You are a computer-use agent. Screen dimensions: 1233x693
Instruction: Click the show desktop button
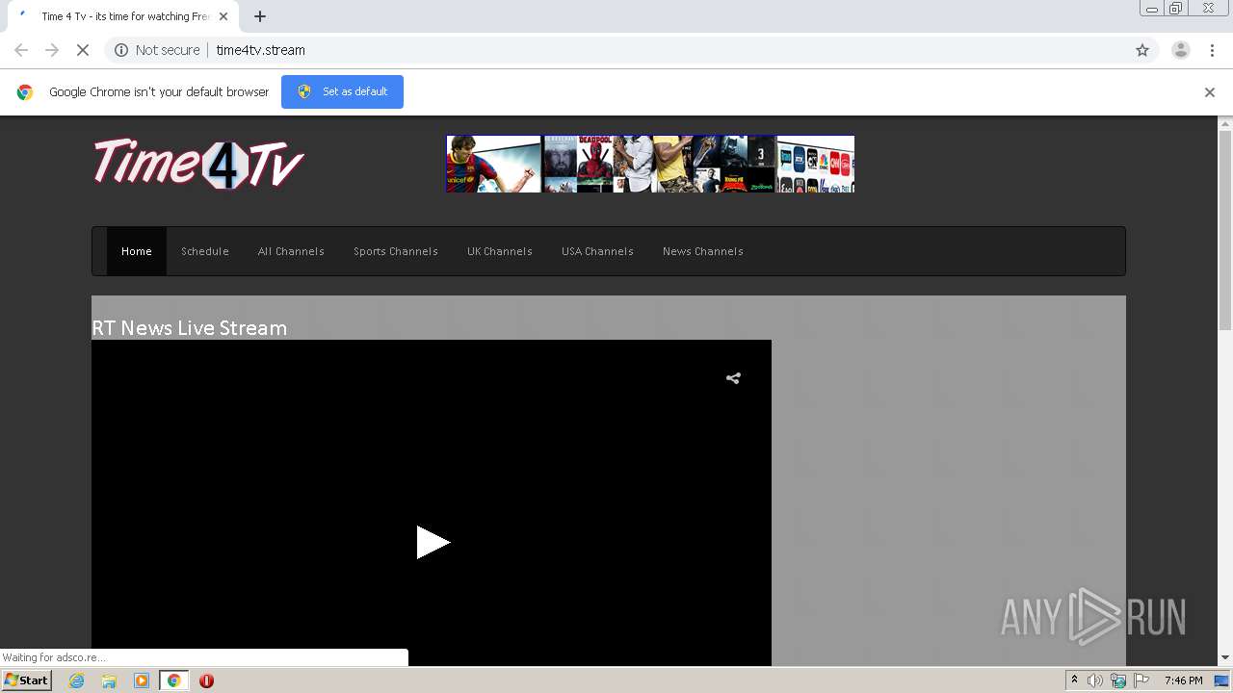pos(1222,680)
